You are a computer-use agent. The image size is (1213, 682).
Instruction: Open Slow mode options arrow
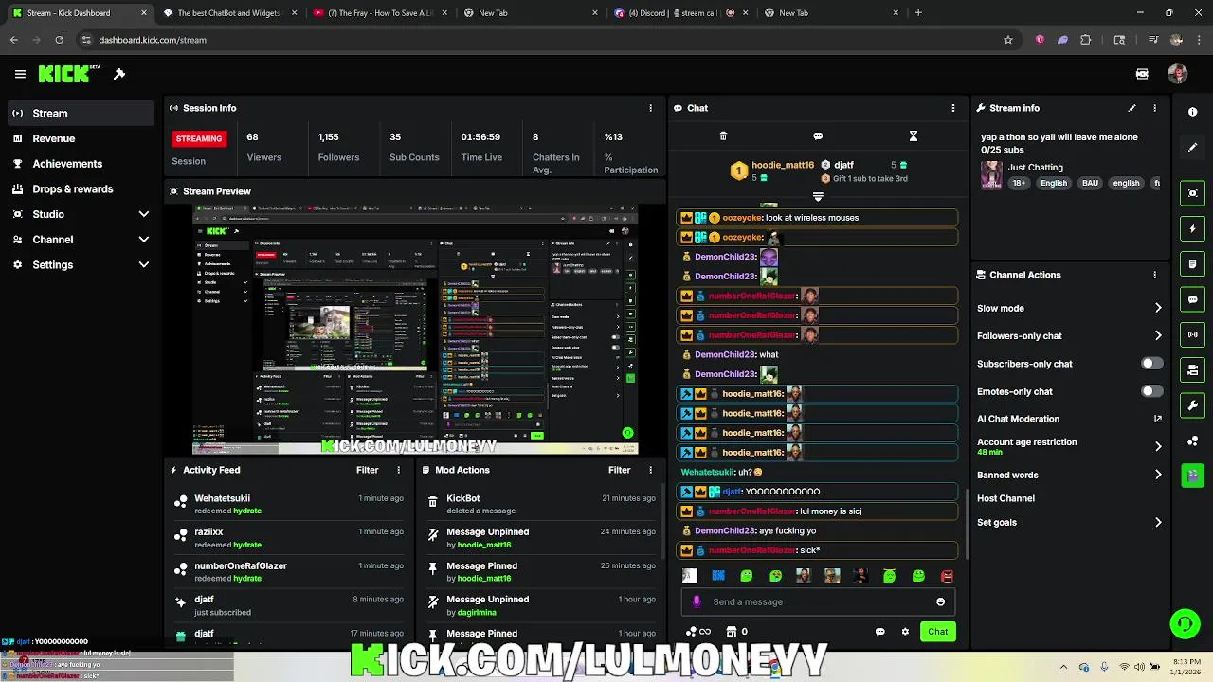(x=1158, y=308)
